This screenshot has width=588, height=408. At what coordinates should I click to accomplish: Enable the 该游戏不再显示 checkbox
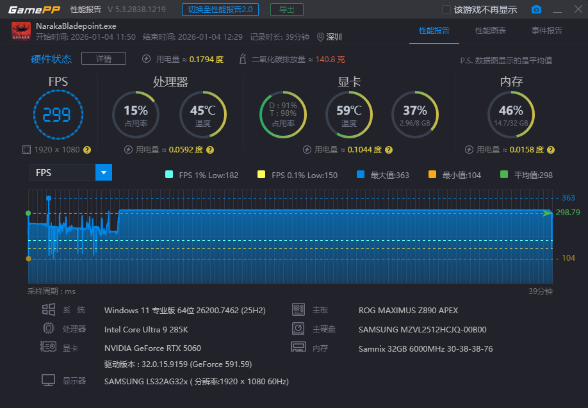click(446, 10)
